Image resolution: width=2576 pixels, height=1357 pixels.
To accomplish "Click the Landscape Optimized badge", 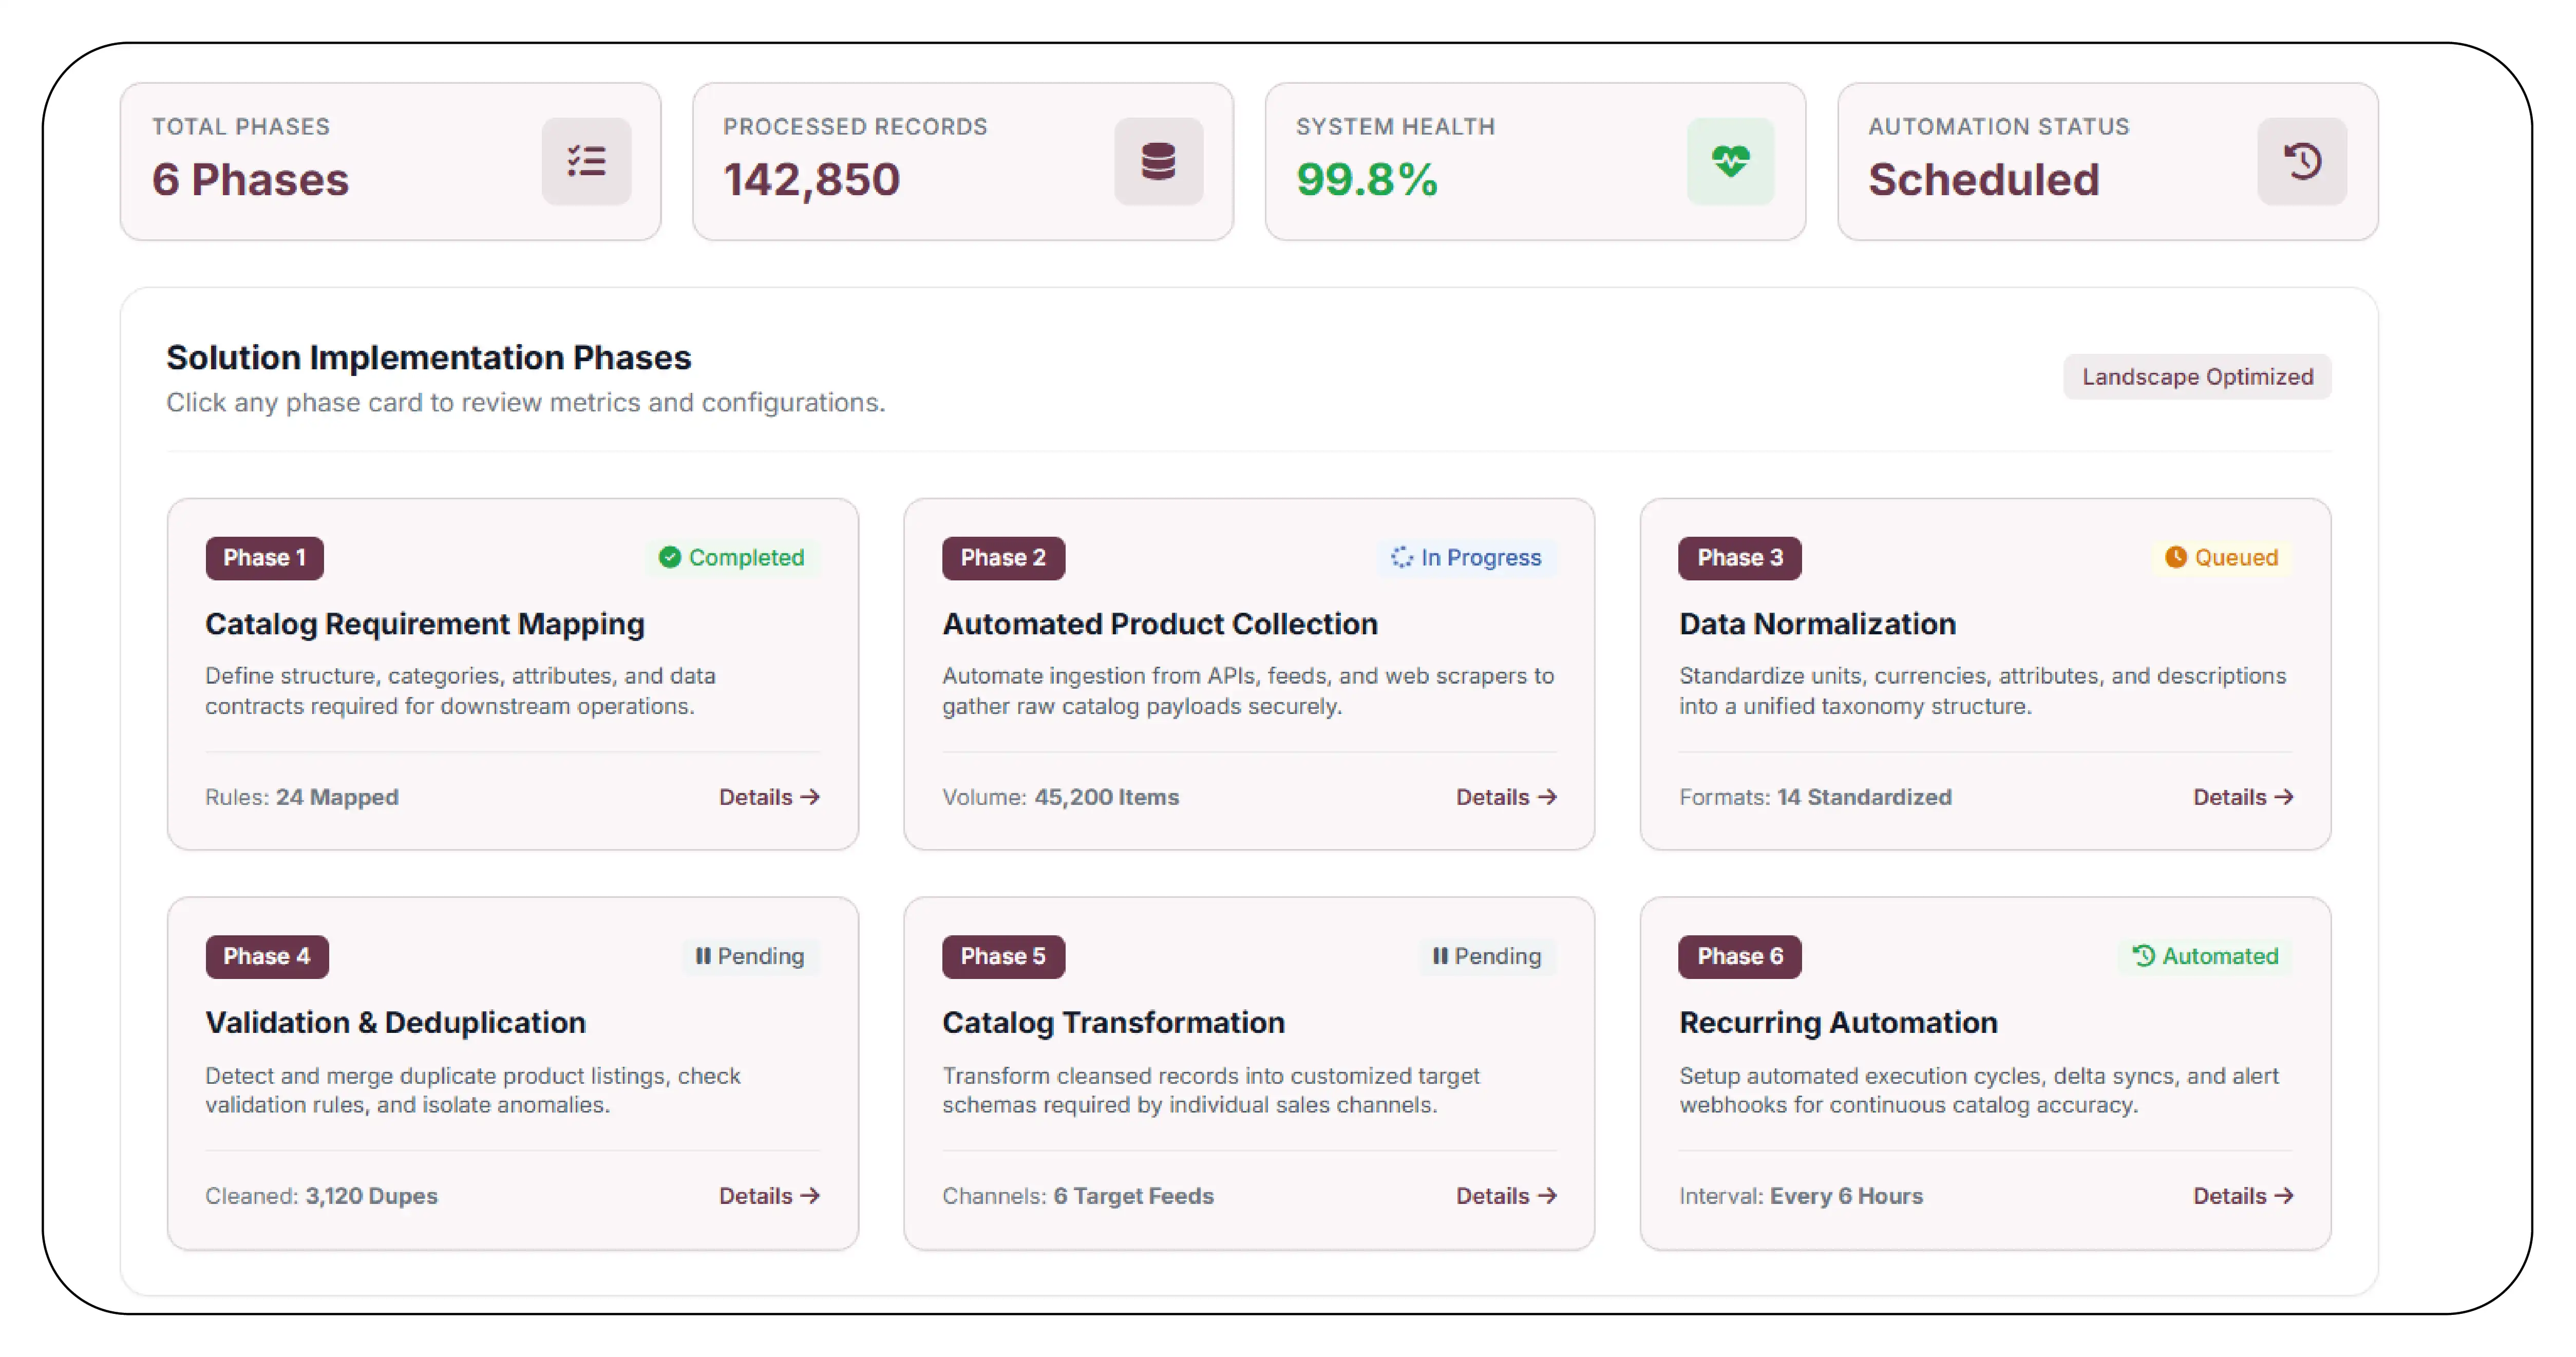I will (x=2197, y=377).
